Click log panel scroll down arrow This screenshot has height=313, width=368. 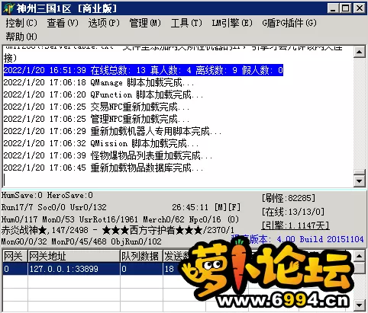click(360, 180)
